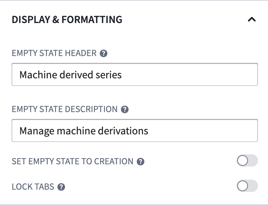Viewport: 268px width, 205px height.
Task: Enable the Lock Tabs toggle
Action: [247, 186]
